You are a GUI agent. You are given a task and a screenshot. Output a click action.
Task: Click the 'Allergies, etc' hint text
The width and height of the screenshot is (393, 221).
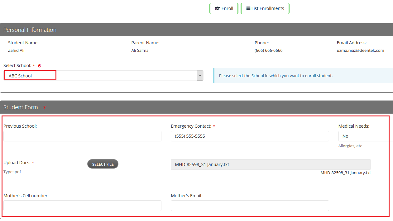350,146
